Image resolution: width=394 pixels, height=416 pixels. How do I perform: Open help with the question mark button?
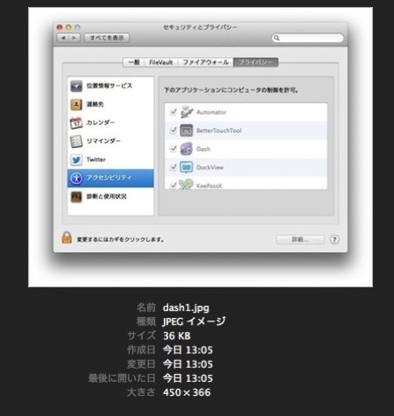click(x=334, y=240)
